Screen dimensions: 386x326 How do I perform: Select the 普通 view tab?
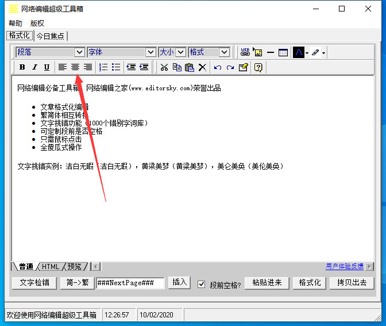tap(26, 266)
